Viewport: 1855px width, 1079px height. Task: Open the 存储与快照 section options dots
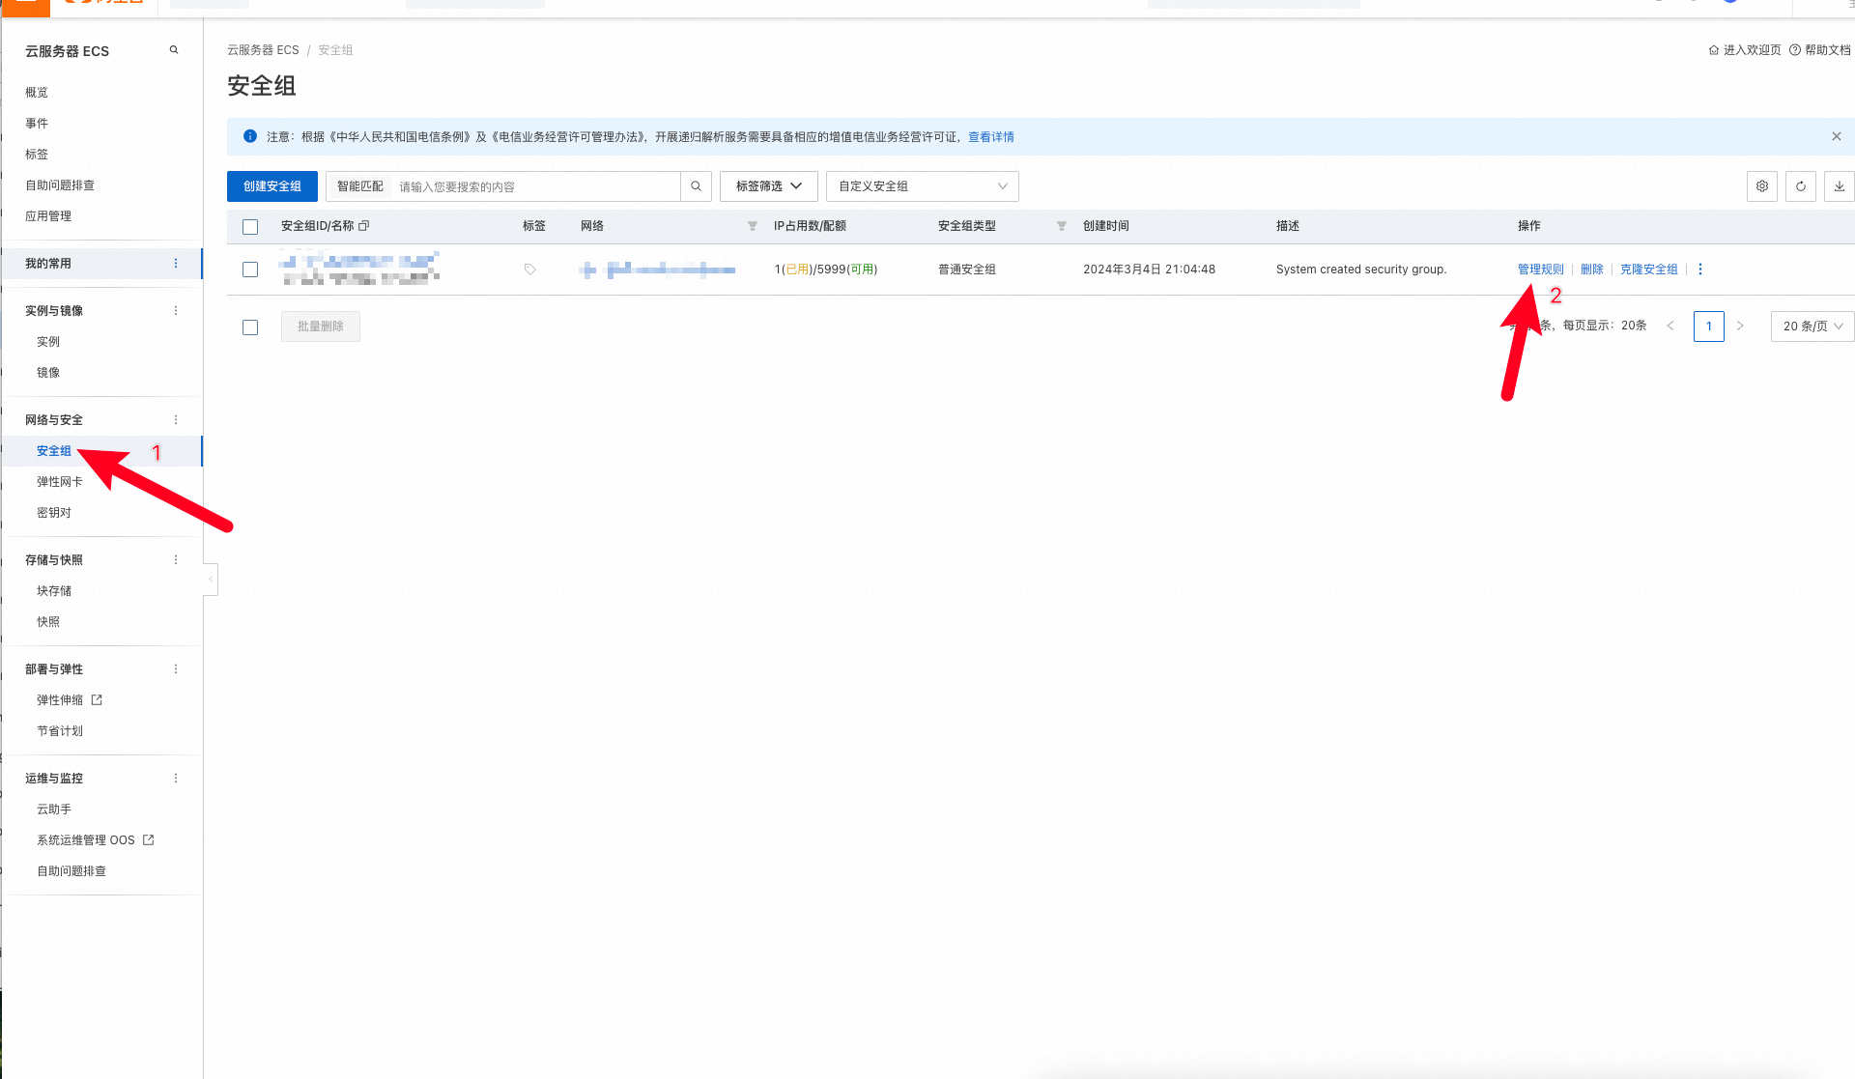(176, 560)
